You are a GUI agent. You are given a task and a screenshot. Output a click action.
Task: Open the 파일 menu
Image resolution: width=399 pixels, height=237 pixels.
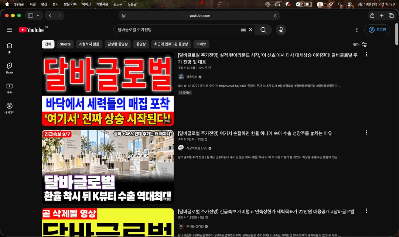click(x=33, y=4)
